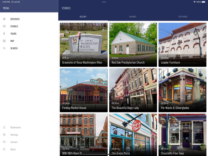Open the Churchill's Fine Teas story
The height and width of the screenshot is (156, 208).
pos(182,135)
